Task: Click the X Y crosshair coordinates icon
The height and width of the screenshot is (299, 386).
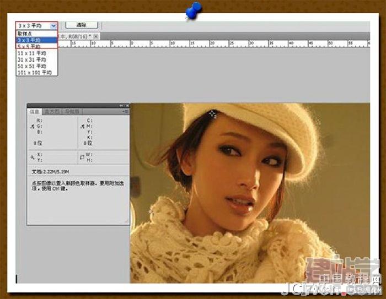Action: tap(32, 157)
